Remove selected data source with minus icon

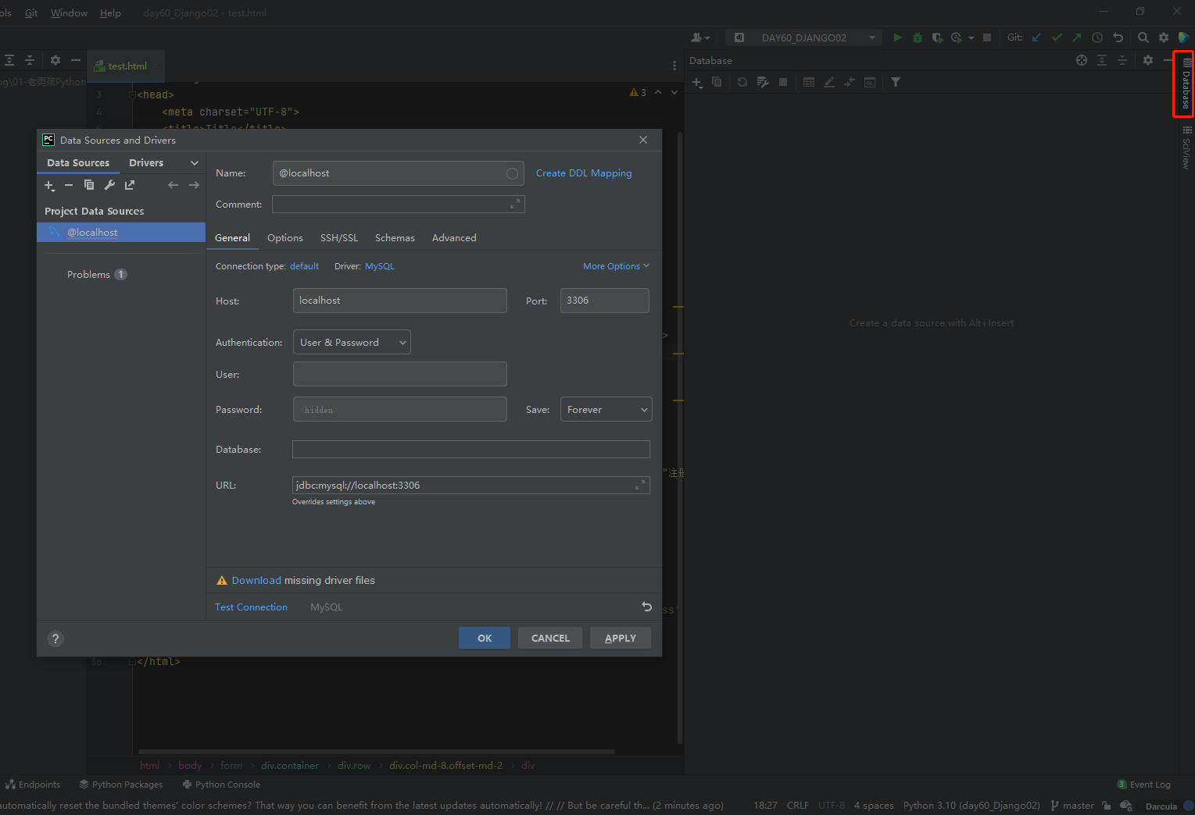click(69, 185)
